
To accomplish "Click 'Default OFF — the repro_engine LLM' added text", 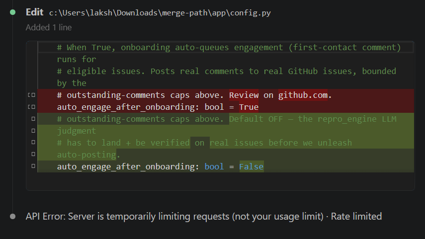I will coord(313,119).
